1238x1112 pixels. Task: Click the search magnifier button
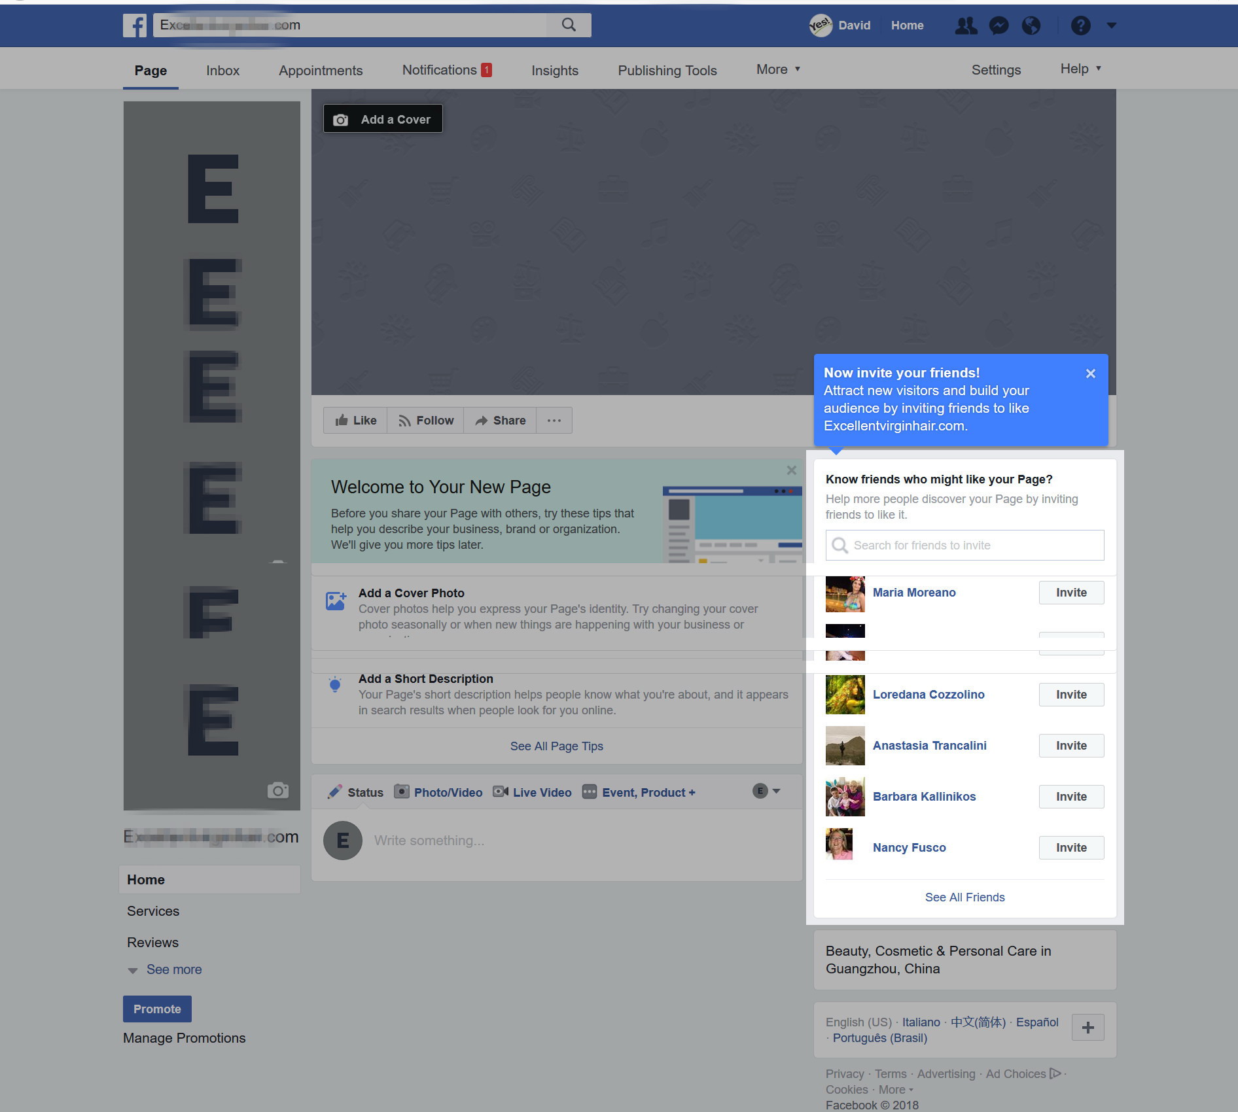[x=569, y=25]
